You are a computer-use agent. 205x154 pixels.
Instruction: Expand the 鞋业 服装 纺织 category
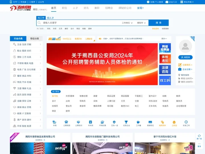26,51
